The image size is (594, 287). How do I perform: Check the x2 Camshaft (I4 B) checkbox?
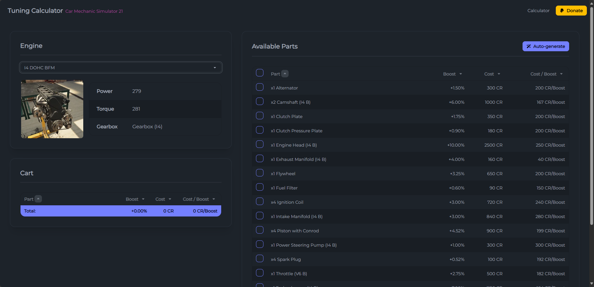260,101
